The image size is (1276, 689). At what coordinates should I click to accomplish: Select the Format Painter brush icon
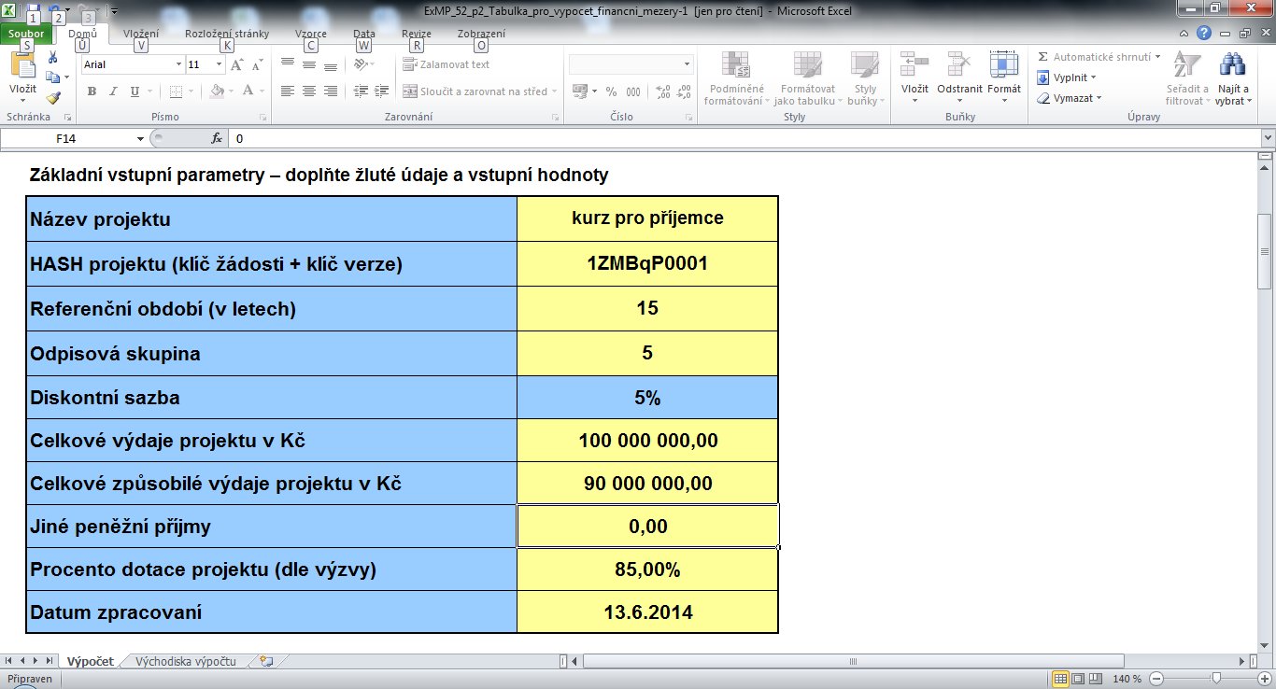point(53,97)
